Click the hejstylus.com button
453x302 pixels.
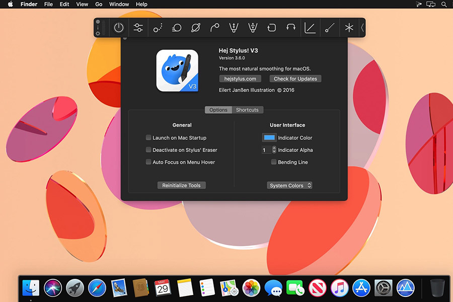240,79
